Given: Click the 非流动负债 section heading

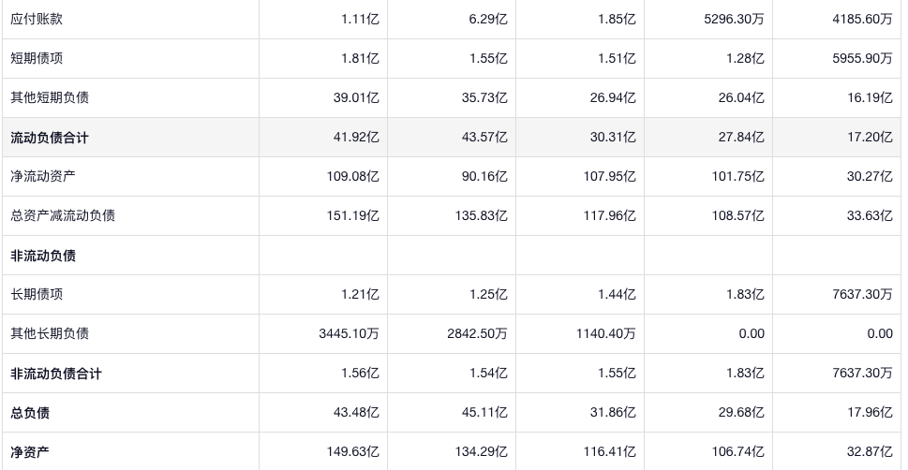Looking at the screenshot, I should coord(43,256).
